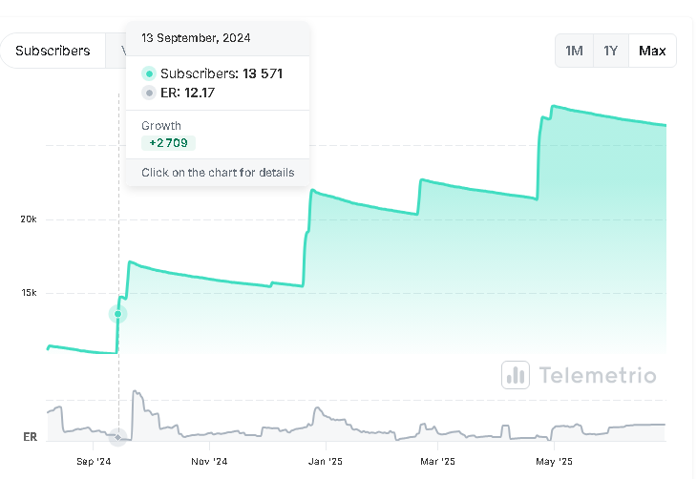The image size is (697, 479).
Task: Switch to the Subscribers tab
Action: [53, 51]
